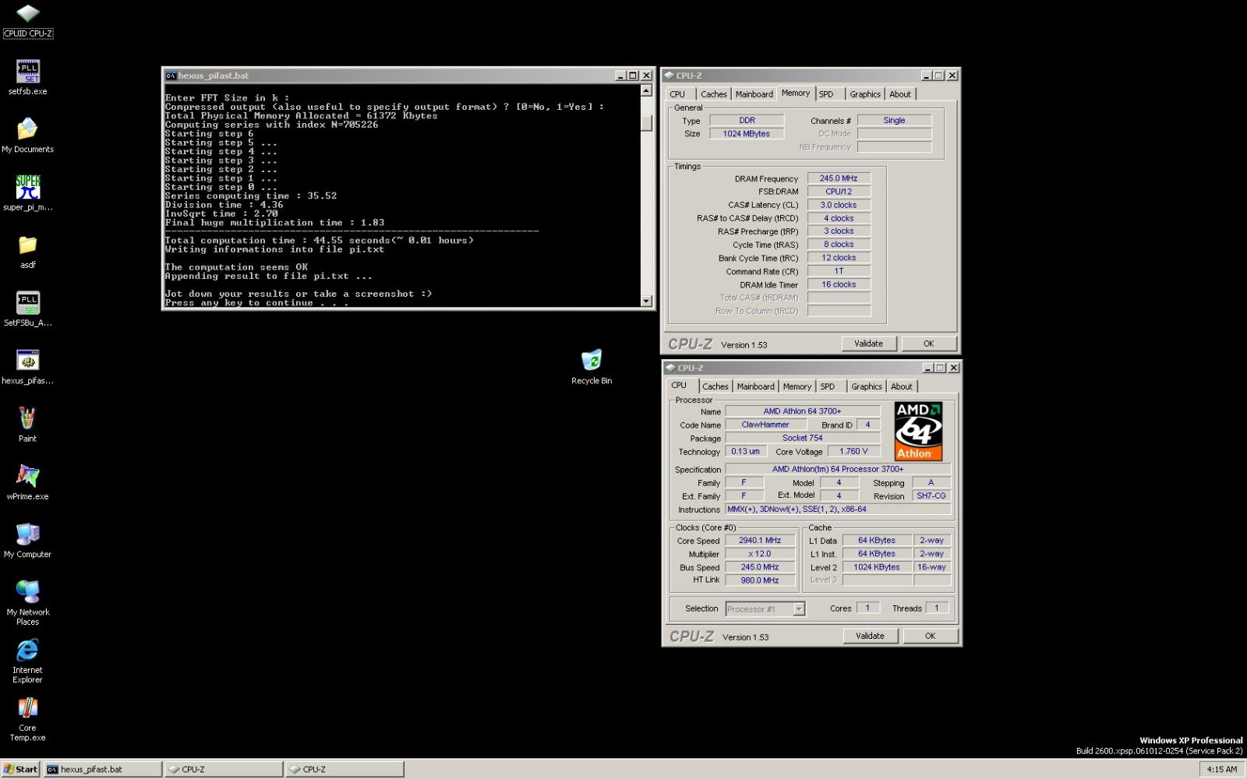Viewport: 1247px width, 779px height.
Task: Click the Level 2 cache 1024 KBytes value
Action: tap(877, 566)
